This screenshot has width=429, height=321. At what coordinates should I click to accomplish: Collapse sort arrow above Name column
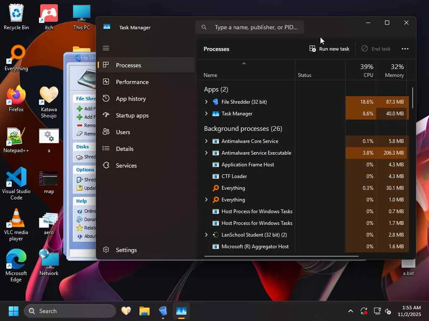coord(244,64)
